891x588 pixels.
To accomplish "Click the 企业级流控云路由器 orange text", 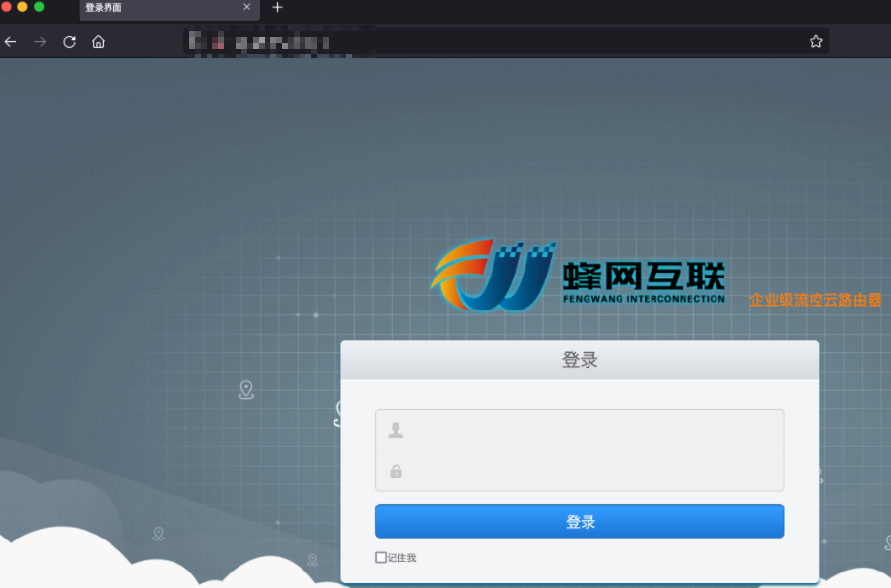I will (x=815, y=300).
